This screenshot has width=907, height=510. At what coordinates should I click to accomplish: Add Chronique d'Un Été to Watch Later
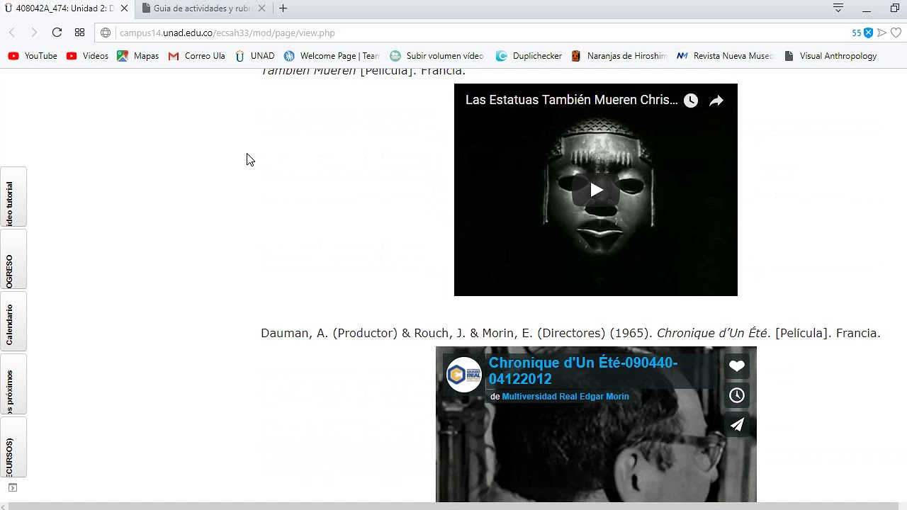737,395
